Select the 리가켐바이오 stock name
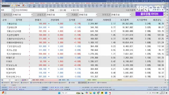169x95 pixels. (x=15, y=54)
